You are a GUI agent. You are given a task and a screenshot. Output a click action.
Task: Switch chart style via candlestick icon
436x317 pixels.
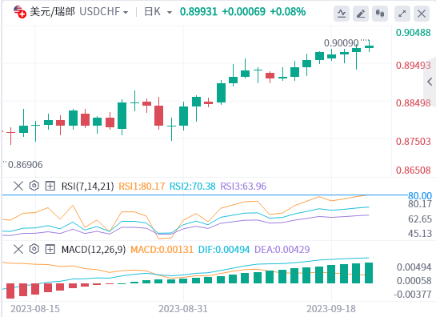(x=380, y=14)
